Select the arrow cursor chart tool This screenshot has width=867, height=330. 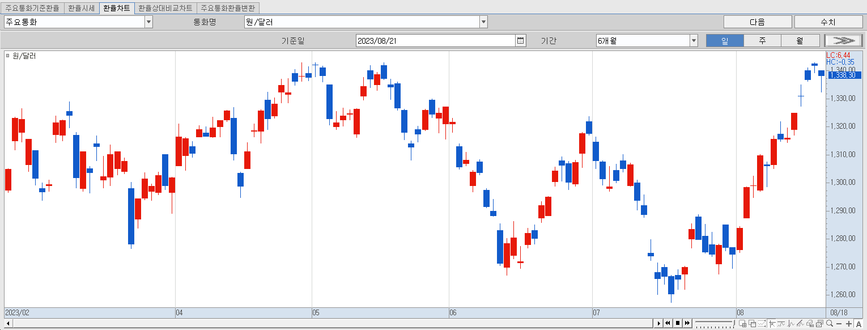[772, 324]
